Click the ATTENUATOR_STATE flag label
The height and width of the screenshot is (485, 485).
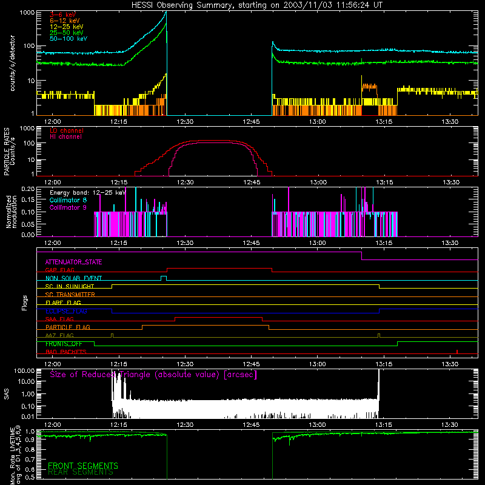73,263
